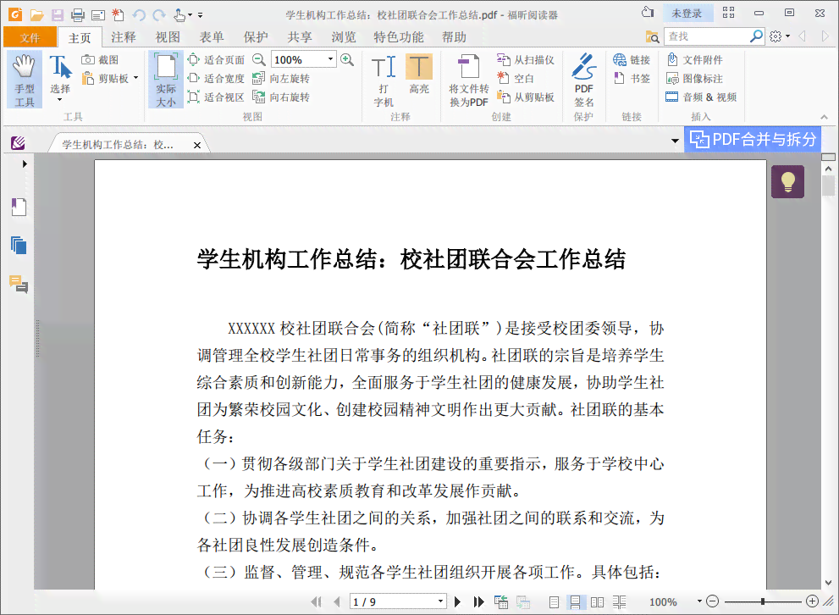Switch to the 保护 protect tab
Image resolution: width=839 pixels, height=615 pixels.
255,37
